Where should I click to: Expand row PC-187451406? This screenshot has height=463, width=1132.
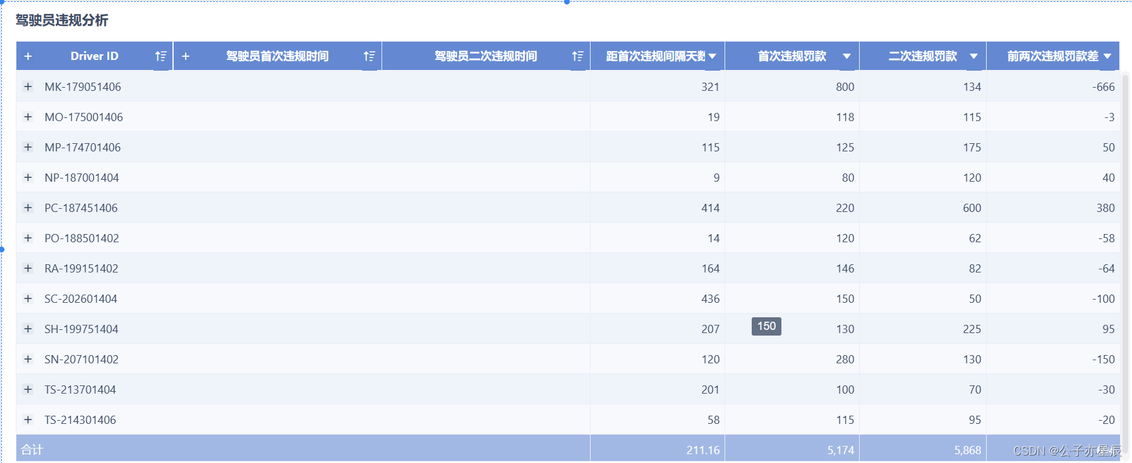tap(28, 208)
